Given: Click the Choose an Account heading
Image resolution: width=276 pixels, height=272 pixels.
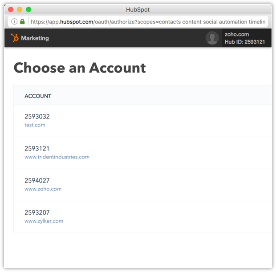Looking at the screenshot, I should pos(80,68).
